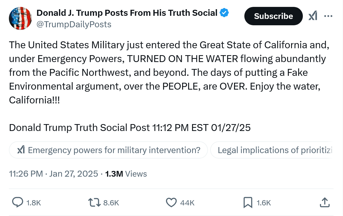Image resolution: width=343 pixels, height=216 pixels.
Task: Select 'Emergency powers for military intervention?' suggestion
Action: click(108, 150)
